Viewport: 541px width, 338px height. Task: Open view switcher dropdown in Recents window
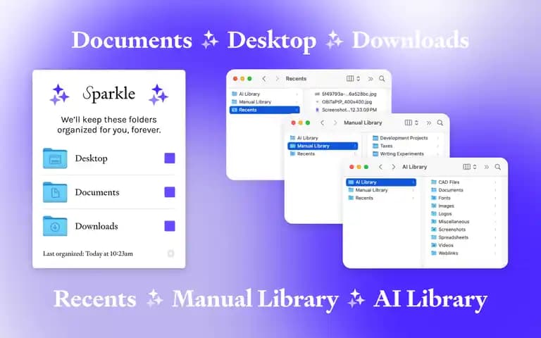click(x=354, y=79)
